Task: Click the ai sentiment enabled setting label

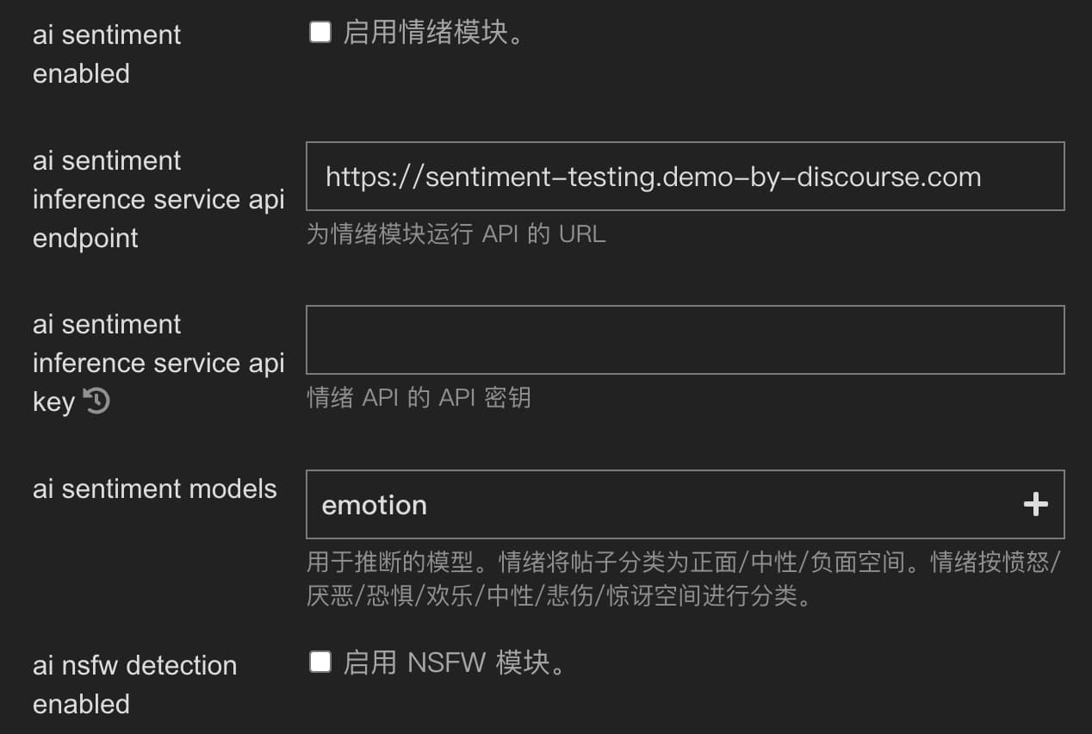Action: 107,54
